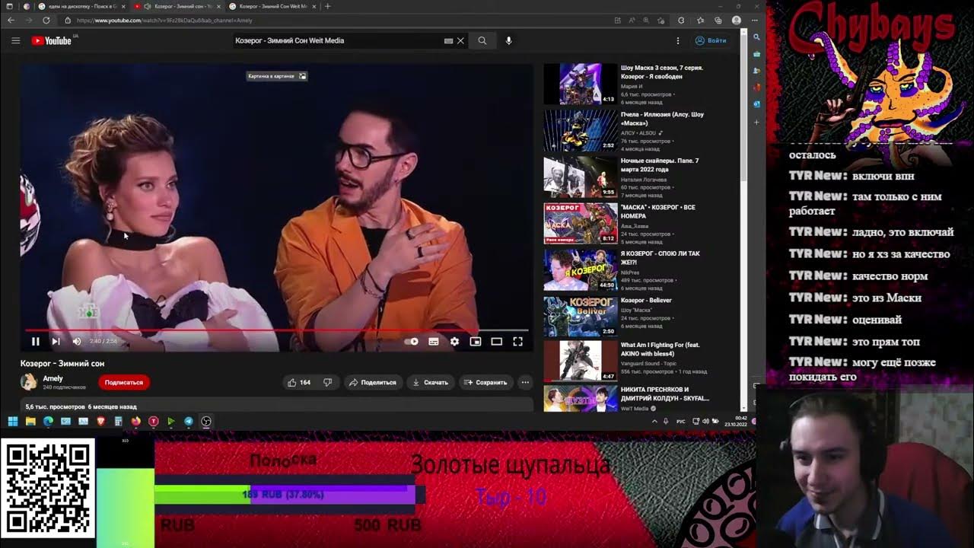Dislike the video with thumbs down
974x548 pixels.
coord(328,382)
